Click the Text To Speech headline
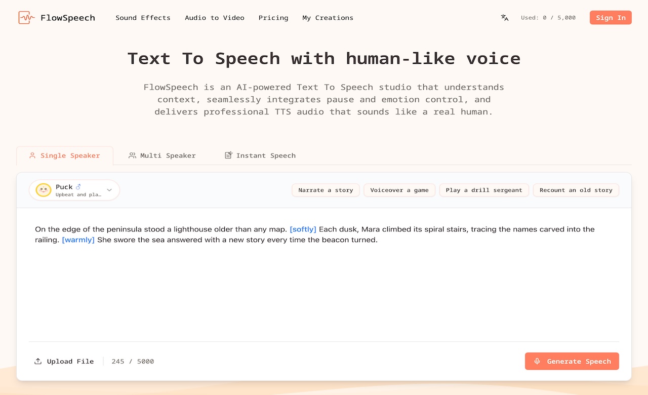This screenshot has height=395, width=648. point(324,58)
